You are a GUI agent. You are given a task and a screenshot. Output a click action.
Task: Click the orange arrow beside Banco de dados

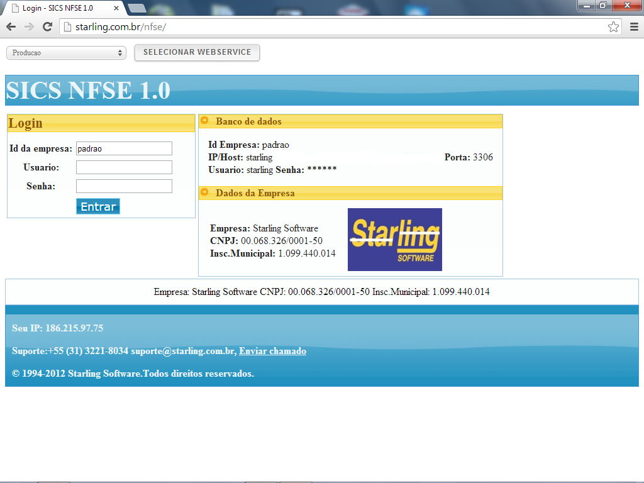[204, 120]
